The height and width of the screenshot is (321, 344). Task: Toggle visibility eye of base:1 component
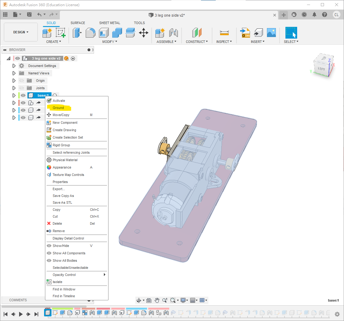pos(23,95)
